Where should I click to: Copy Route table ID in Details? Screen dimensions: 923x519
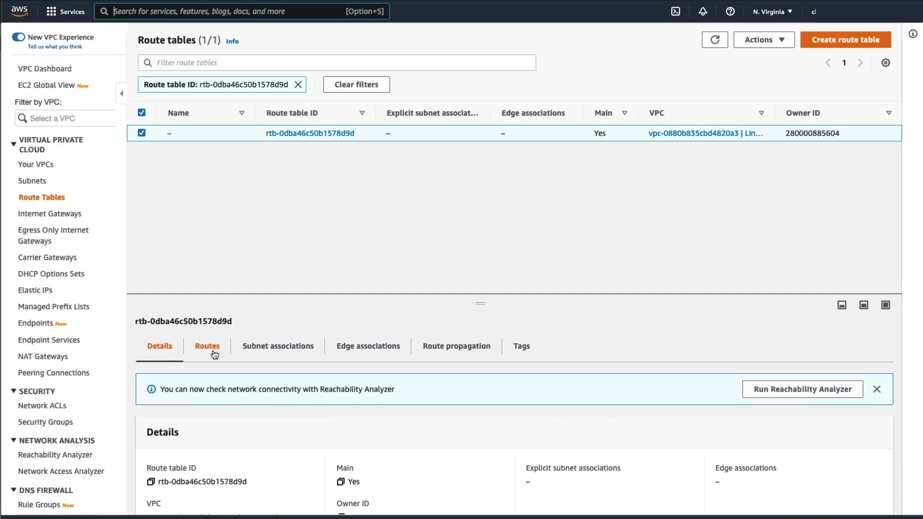pos(150,482)
